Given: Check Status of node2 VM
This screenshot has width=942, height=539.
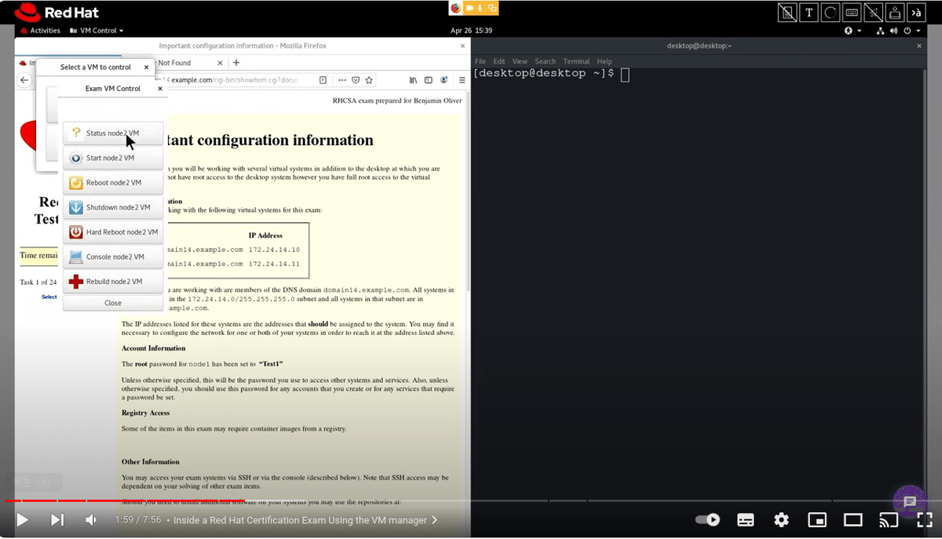Looking at the screenshot, I should tap(113, 133).
